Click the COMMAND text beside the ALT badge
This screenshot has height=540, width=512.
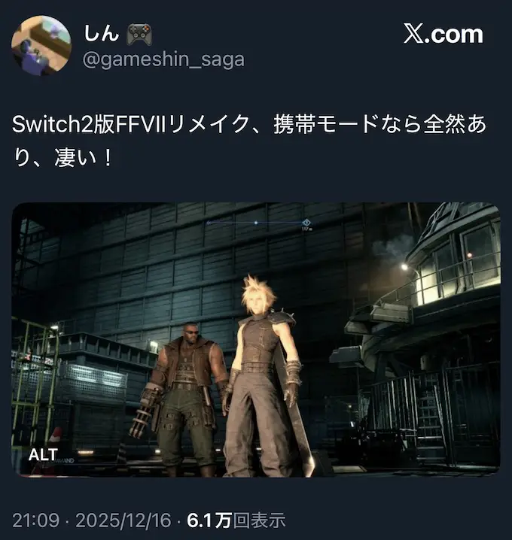pos(66,460)
